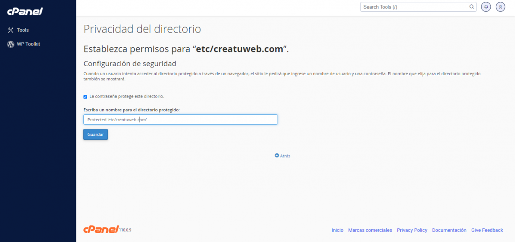
Task: Click the back arrow icon beside Atrás
Action: pyautogui.click(x=277, y=156)
